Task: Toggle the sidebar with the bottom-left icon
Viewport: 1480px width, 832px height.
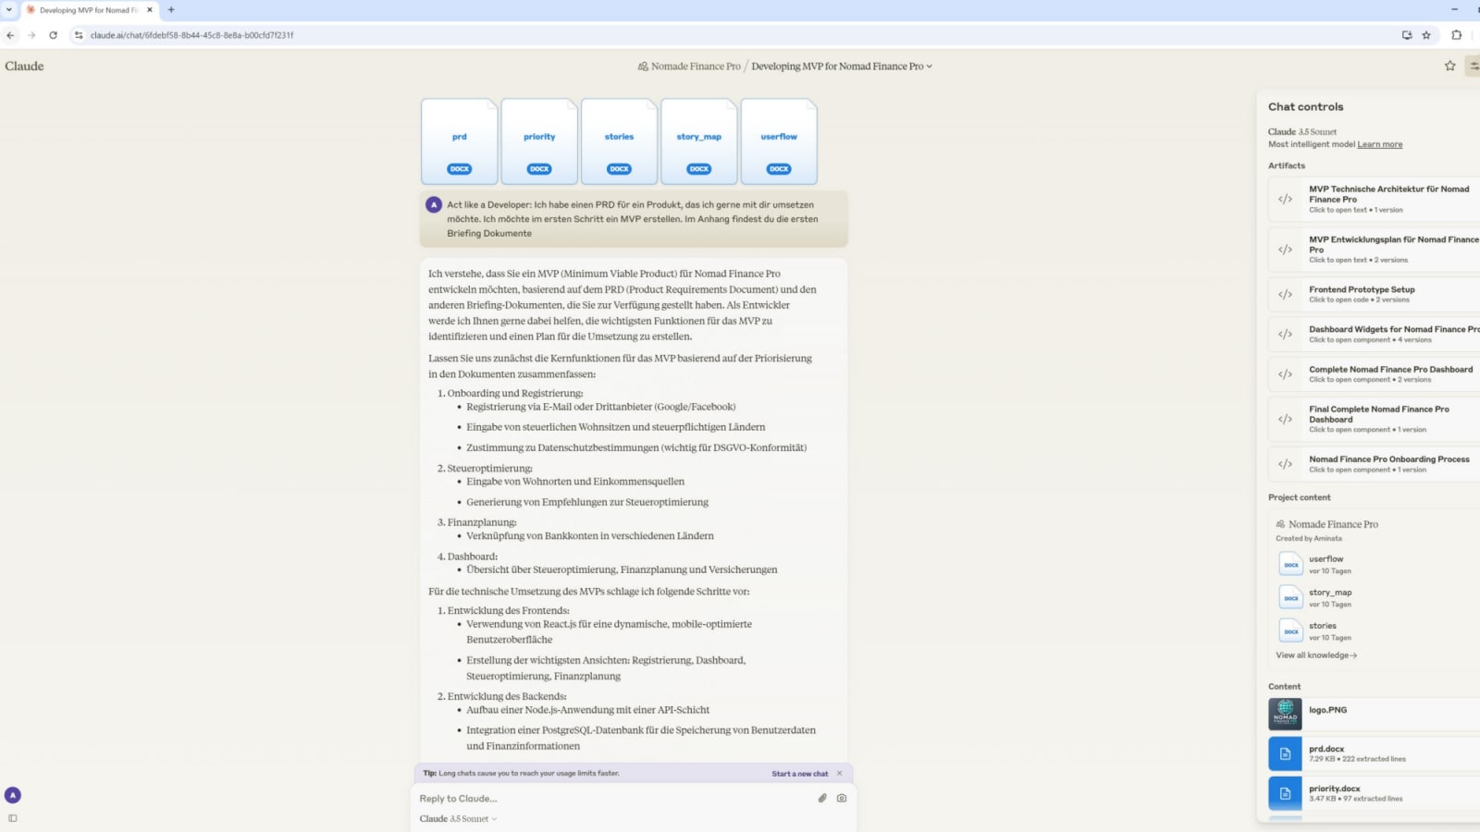Action: (x=13, y=818)
